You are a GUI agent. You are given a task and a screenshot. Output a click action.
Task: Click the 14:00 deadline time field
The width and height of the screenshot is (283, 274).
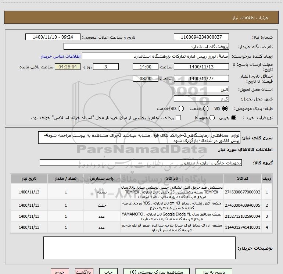pos(146,67)
